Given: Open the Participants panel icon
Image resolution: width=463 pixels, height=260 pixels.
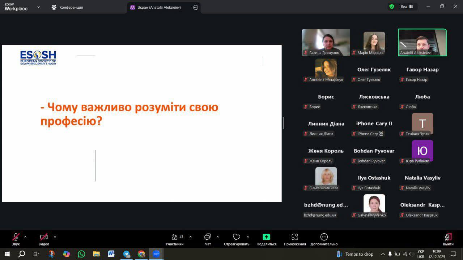Looking at the screenshot, I should click(x=175, y=237).
